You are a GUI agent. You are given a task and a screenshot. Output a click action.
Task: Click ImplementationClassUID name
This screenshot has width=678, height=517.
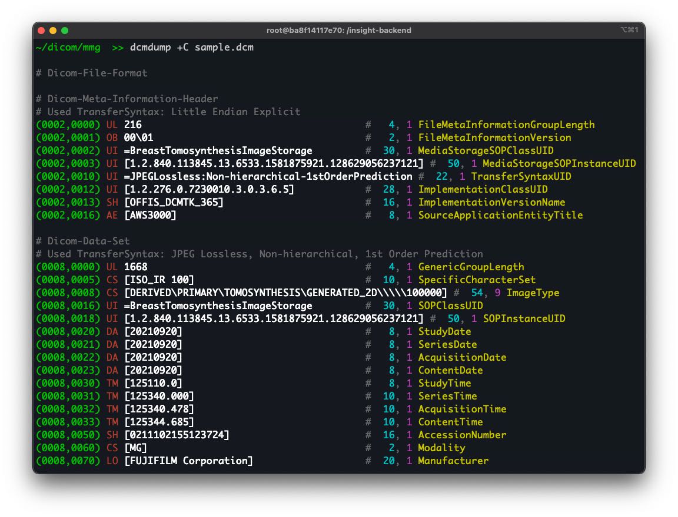[x=483, y=189]
